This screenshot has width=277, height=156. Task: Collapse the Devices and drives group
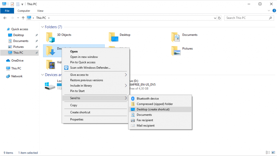point(42,75)
